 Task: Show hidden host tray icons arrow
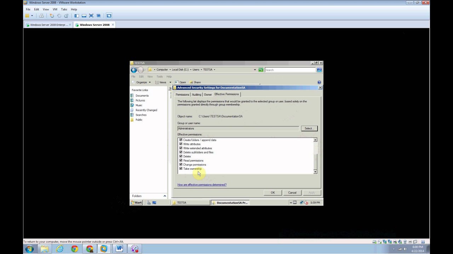pos(394,249)
